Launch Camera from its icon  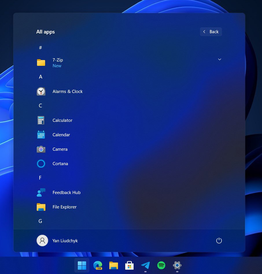[x=41, y=149]
